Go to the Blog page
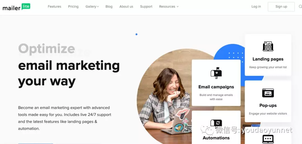This screenshot has height=144, width=302. pyautogui.click(x=109, y=6)
